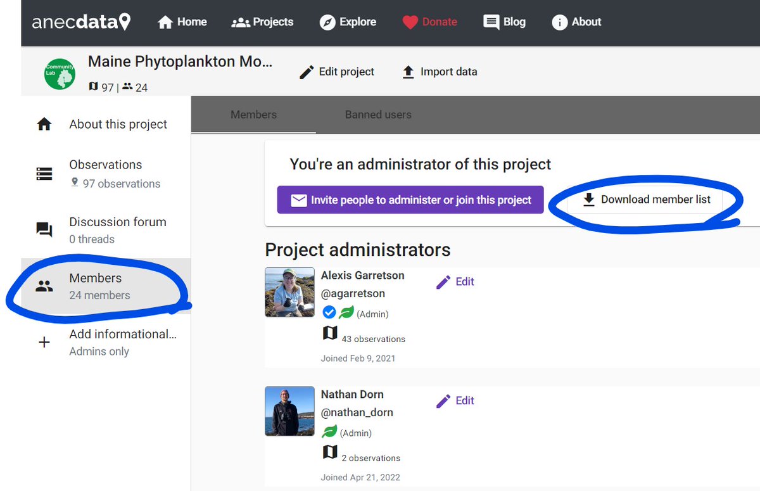Click Download member list button
Image resolution: width=760 pixels, height=491 pixels.
(647, 200)
